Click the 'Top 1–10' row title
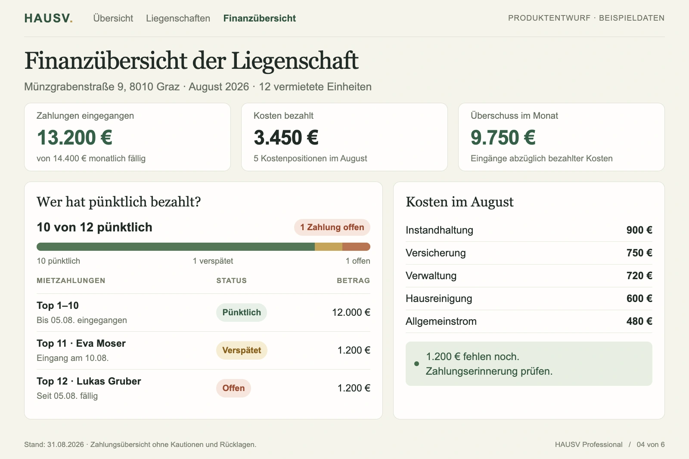This screenshot has height=459, width=689. pyautogui.click(x=58, y=305)
